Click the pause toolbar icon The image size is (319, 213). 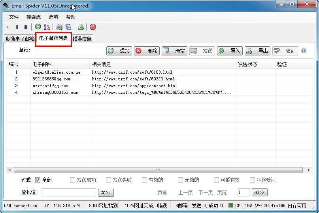point(17,27)
